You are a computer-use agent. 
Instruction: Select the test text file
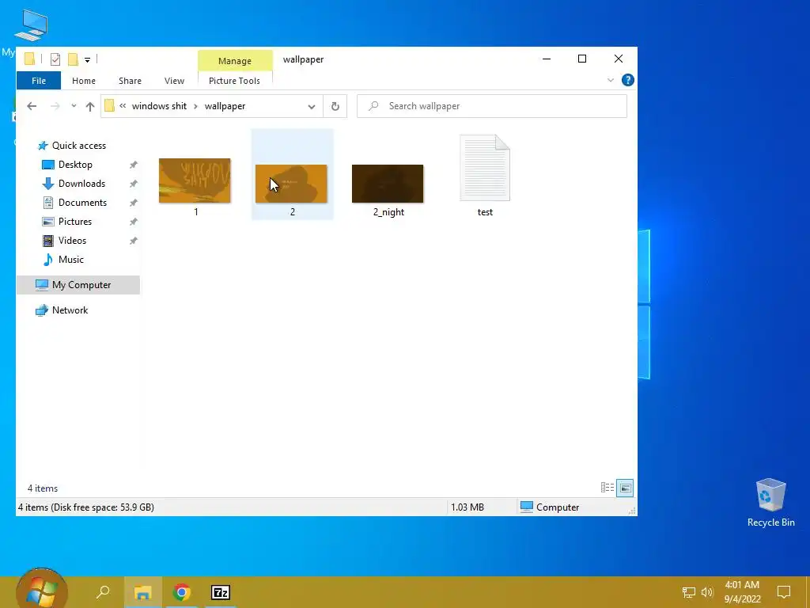click(x=485, y=168)
